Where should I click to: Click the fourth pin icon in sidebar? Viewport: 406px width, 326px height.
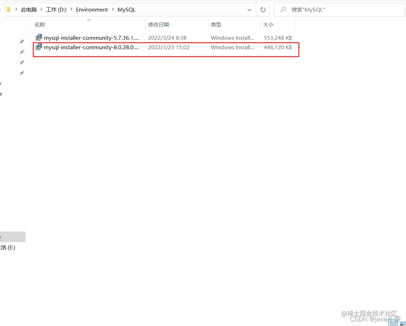(22, 73)
